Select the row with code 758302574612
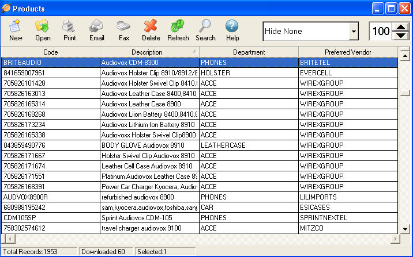 pos(200,228)
